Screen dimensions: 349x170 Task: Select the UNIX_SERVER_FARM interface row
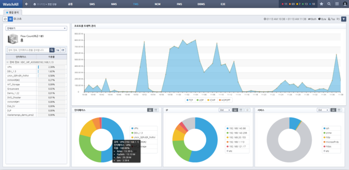click(x=36, y=76)
